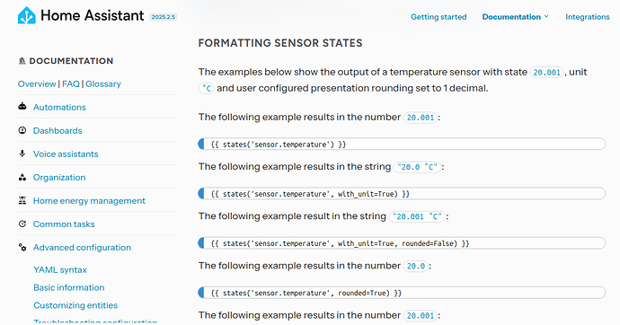Screen dimensions: 620x325
Task: Expand the Documentation dropdown menu
Action: pyautogui.click(x=515, y=17)
